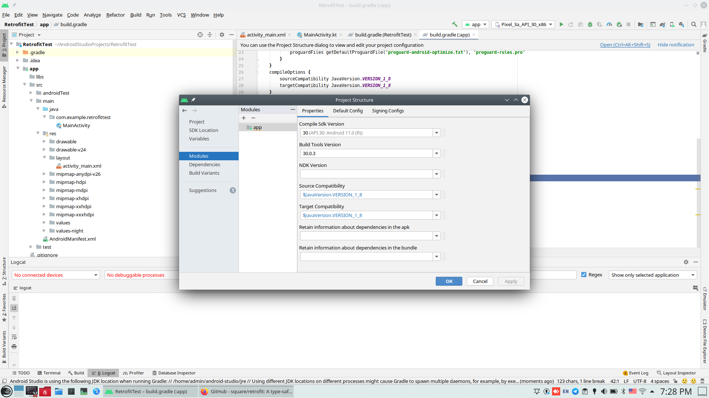Click the Make Project hammer icon
709x398 pixels.
(x=455, y=24)
